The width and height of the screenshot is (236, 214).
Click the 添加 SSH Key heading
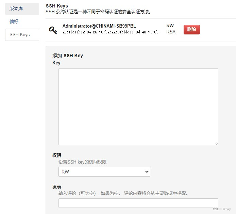(68, 56)
